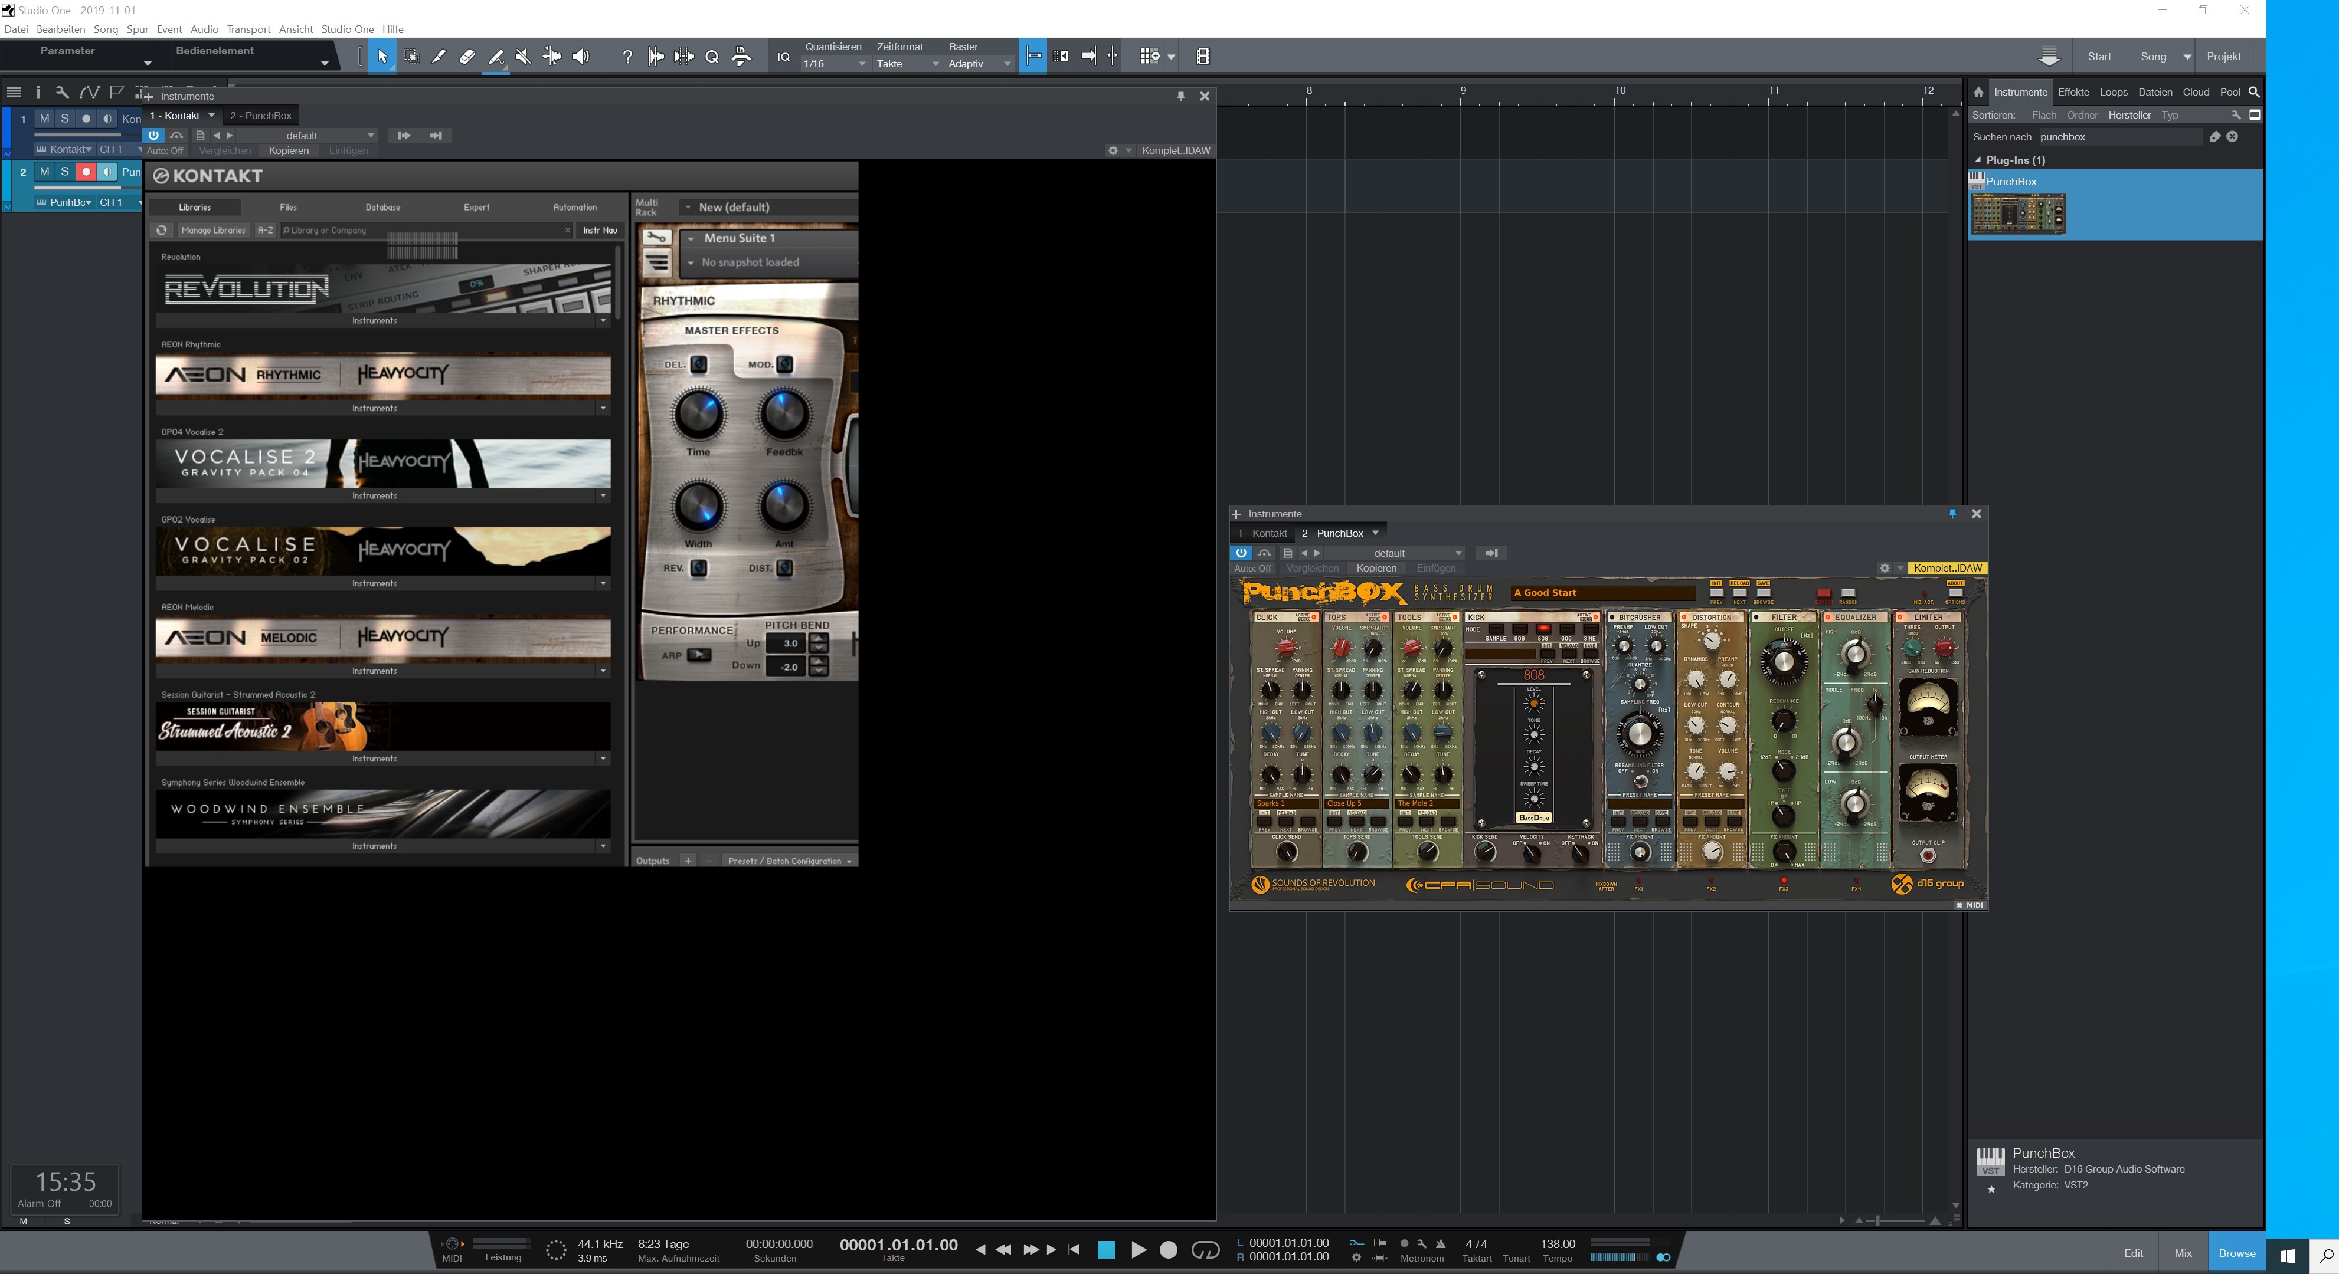
Task: Mute track 1 Kontakt
Action: [x=44, y=119]
